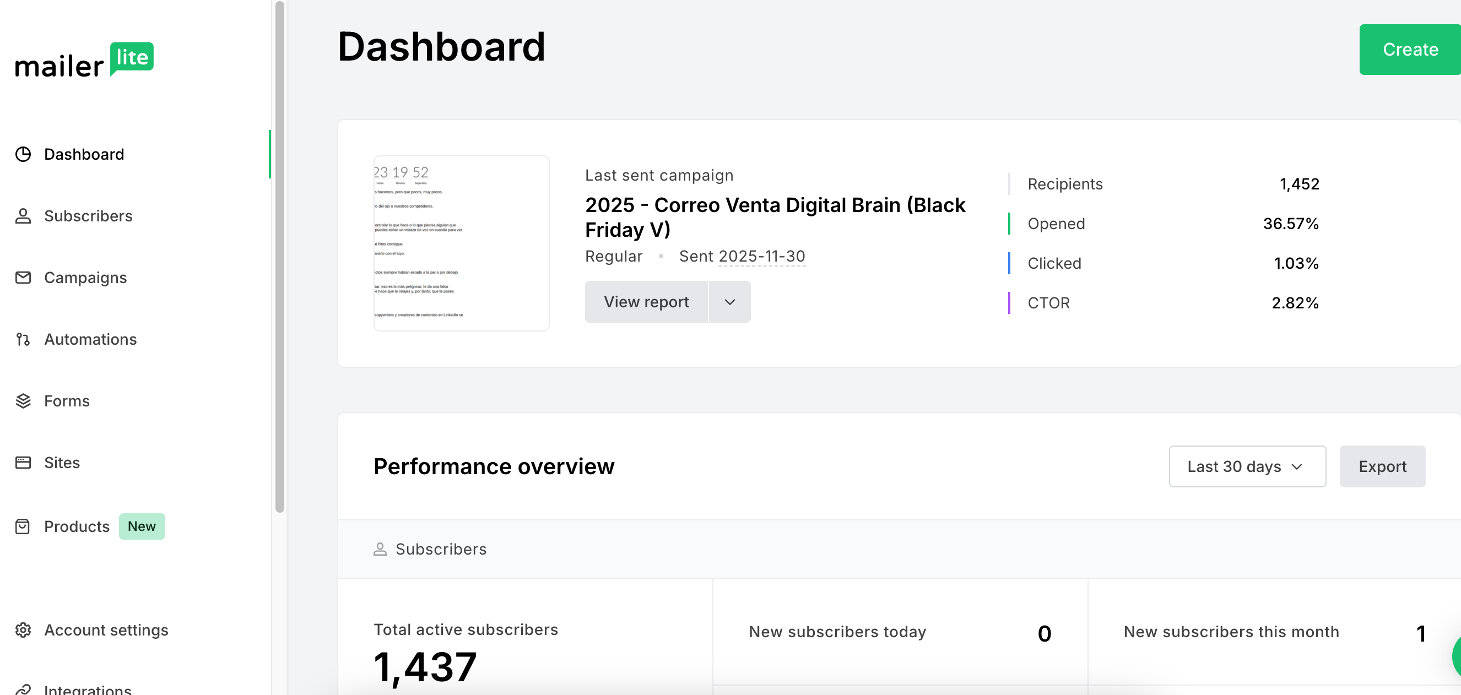
Task: Go to Automations in the sidebar
Action: [90, 340]
